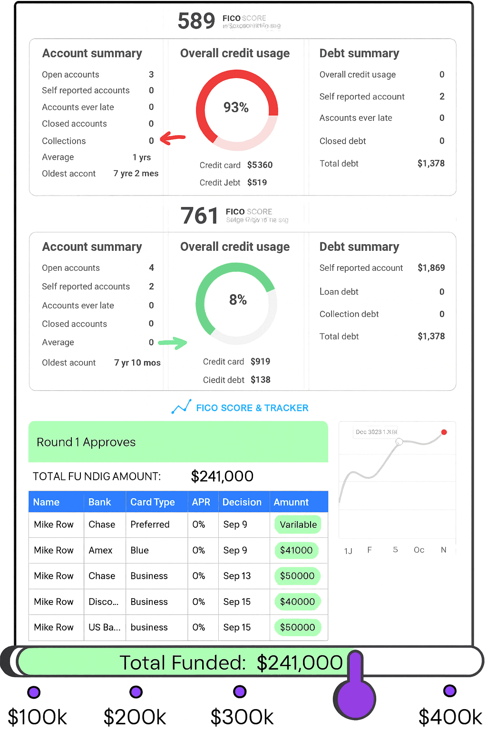Image resolution: width=487 pixels, height=731 pixels.
Task: Select the purple dot above $400k
Action: (449, 691)
